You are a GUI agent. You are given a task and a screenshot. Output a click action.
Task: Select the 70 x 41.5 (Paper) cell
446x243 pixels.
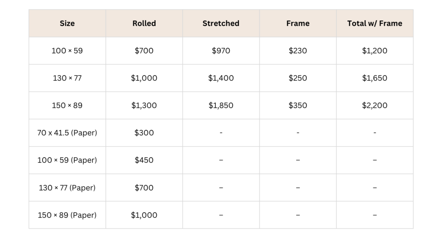click(67, 133)
